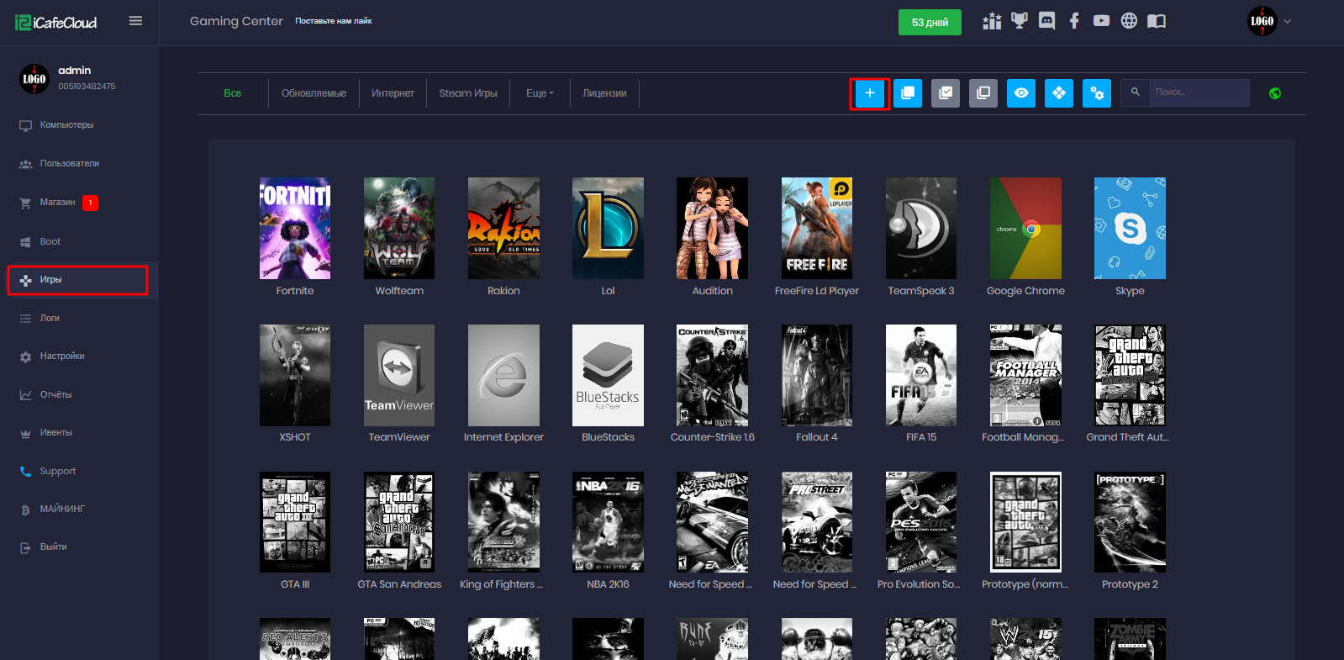Open the Facebook icon in the header
1344x660 pixels.
[x=1074, y=21]
